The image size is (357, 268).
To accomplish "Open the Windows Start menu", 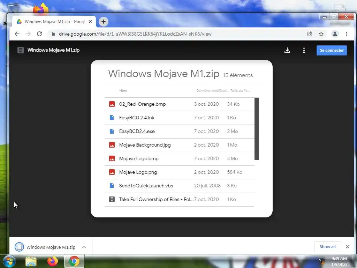I will click(x=9, y=261).
